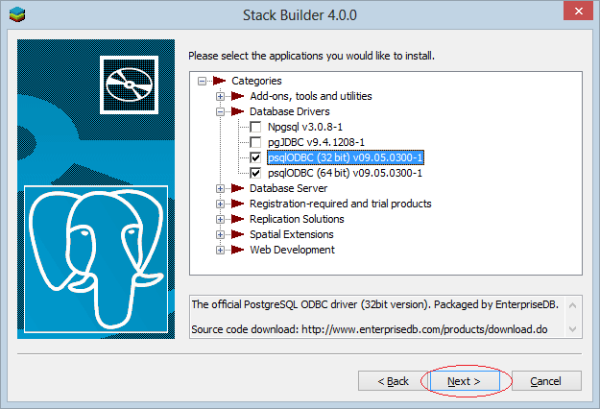This screenshot has height=409, width=600.
Task: Uncheck psqlODBC (64 bit) checkbox
Action: [x=255, y=173]
